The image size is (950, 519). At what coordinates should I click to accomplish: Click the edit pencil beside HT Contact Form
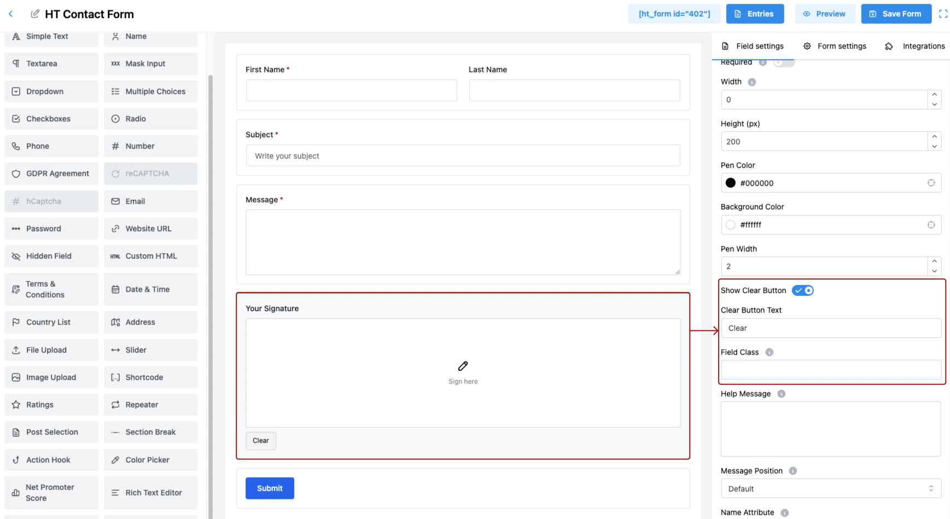35,14
